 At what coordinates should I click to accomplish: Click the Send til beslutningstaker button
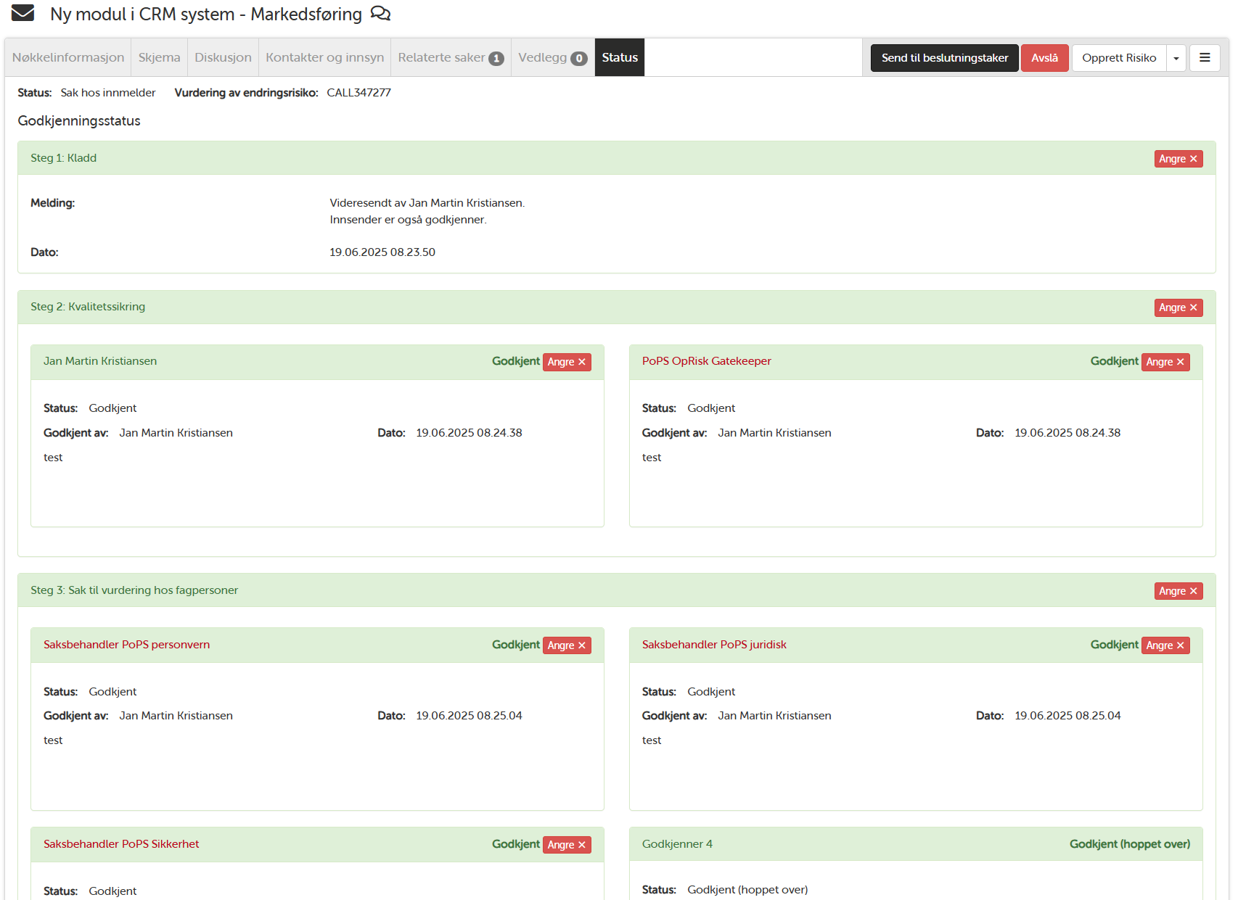coord(944,58)
